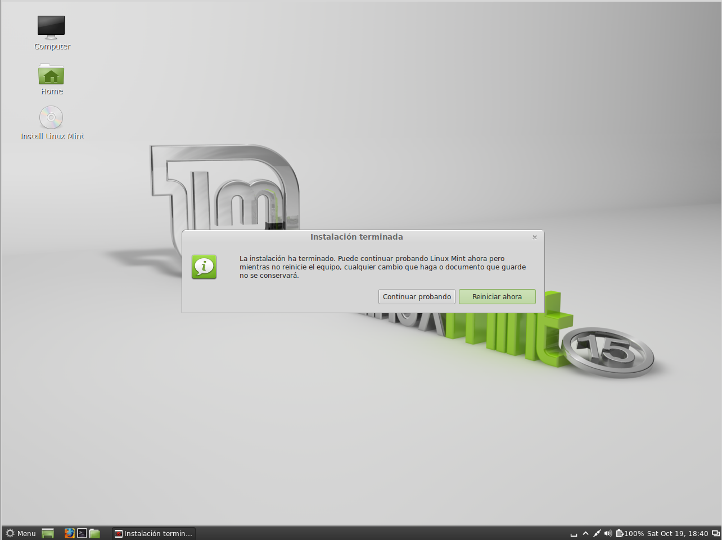
Task: Click the show desktop panel icon
Action: [x=48, y=533]
